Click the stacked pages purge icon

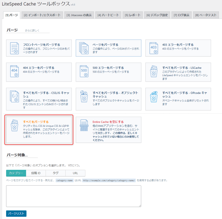click(84, 48)
